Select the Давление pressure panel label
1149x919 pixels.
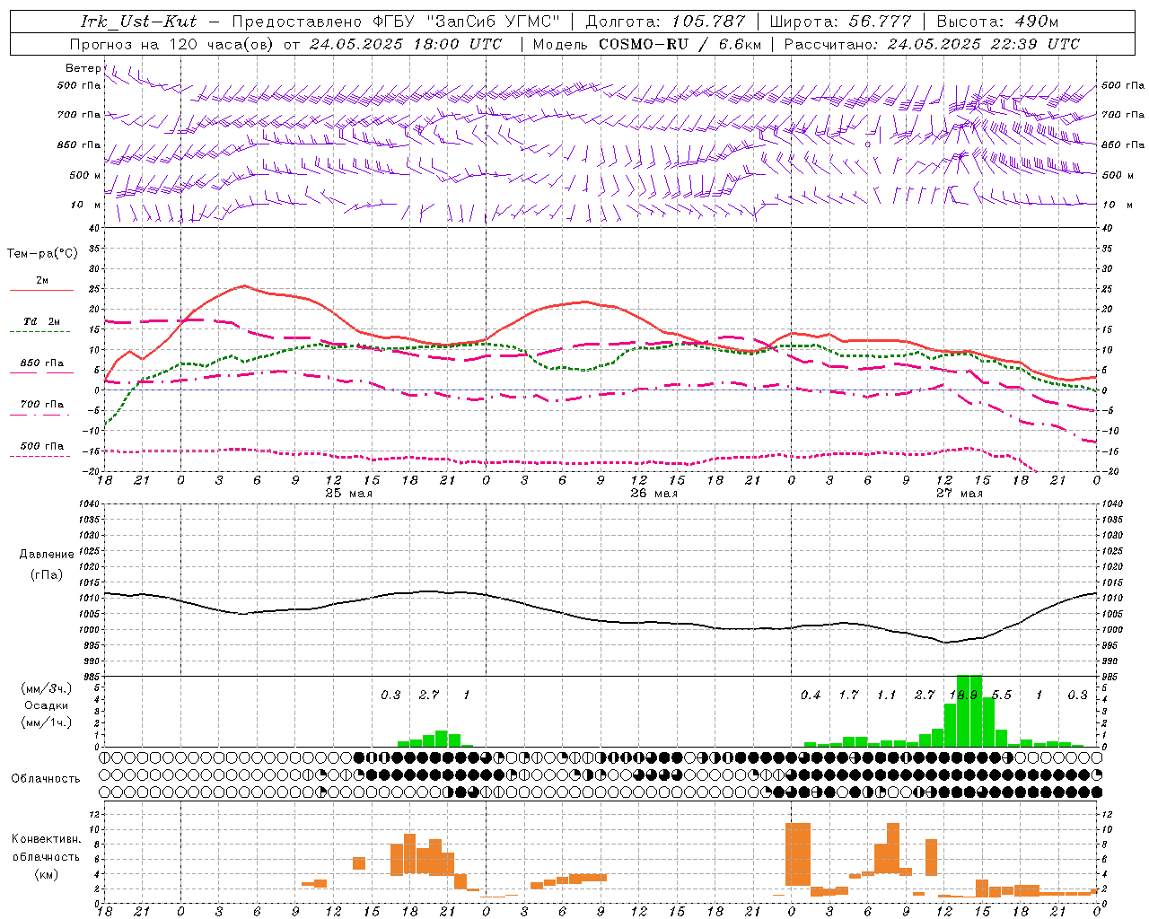[x=47, y=555]
